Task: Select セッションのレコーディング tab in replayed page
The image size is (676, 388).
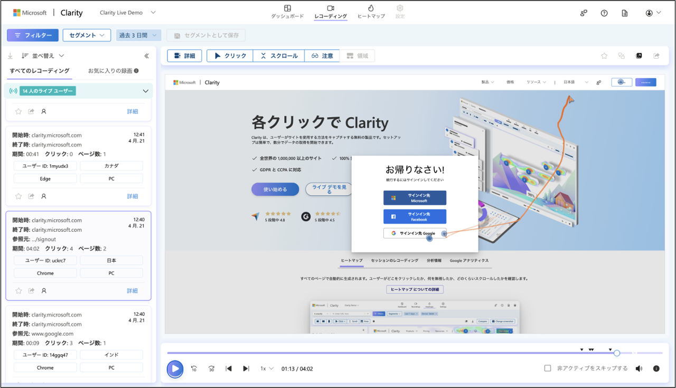Action: [395, 260]
